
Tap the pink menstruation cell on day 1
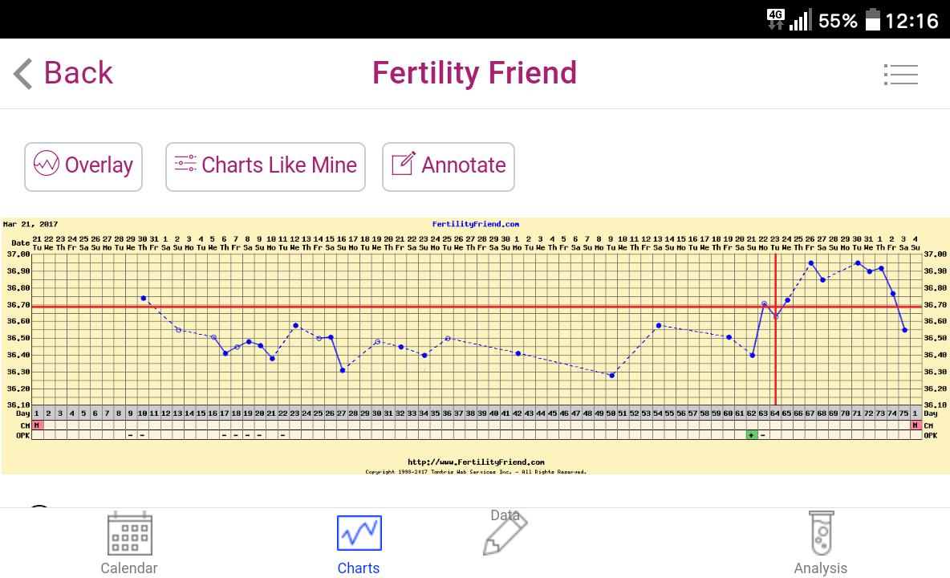click(37, 425)
